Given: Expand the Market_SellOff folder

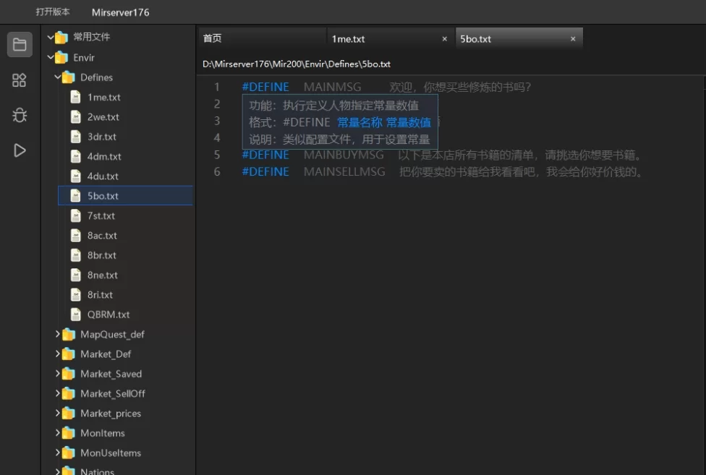Looking at the screenshot, I should (58, 393).
